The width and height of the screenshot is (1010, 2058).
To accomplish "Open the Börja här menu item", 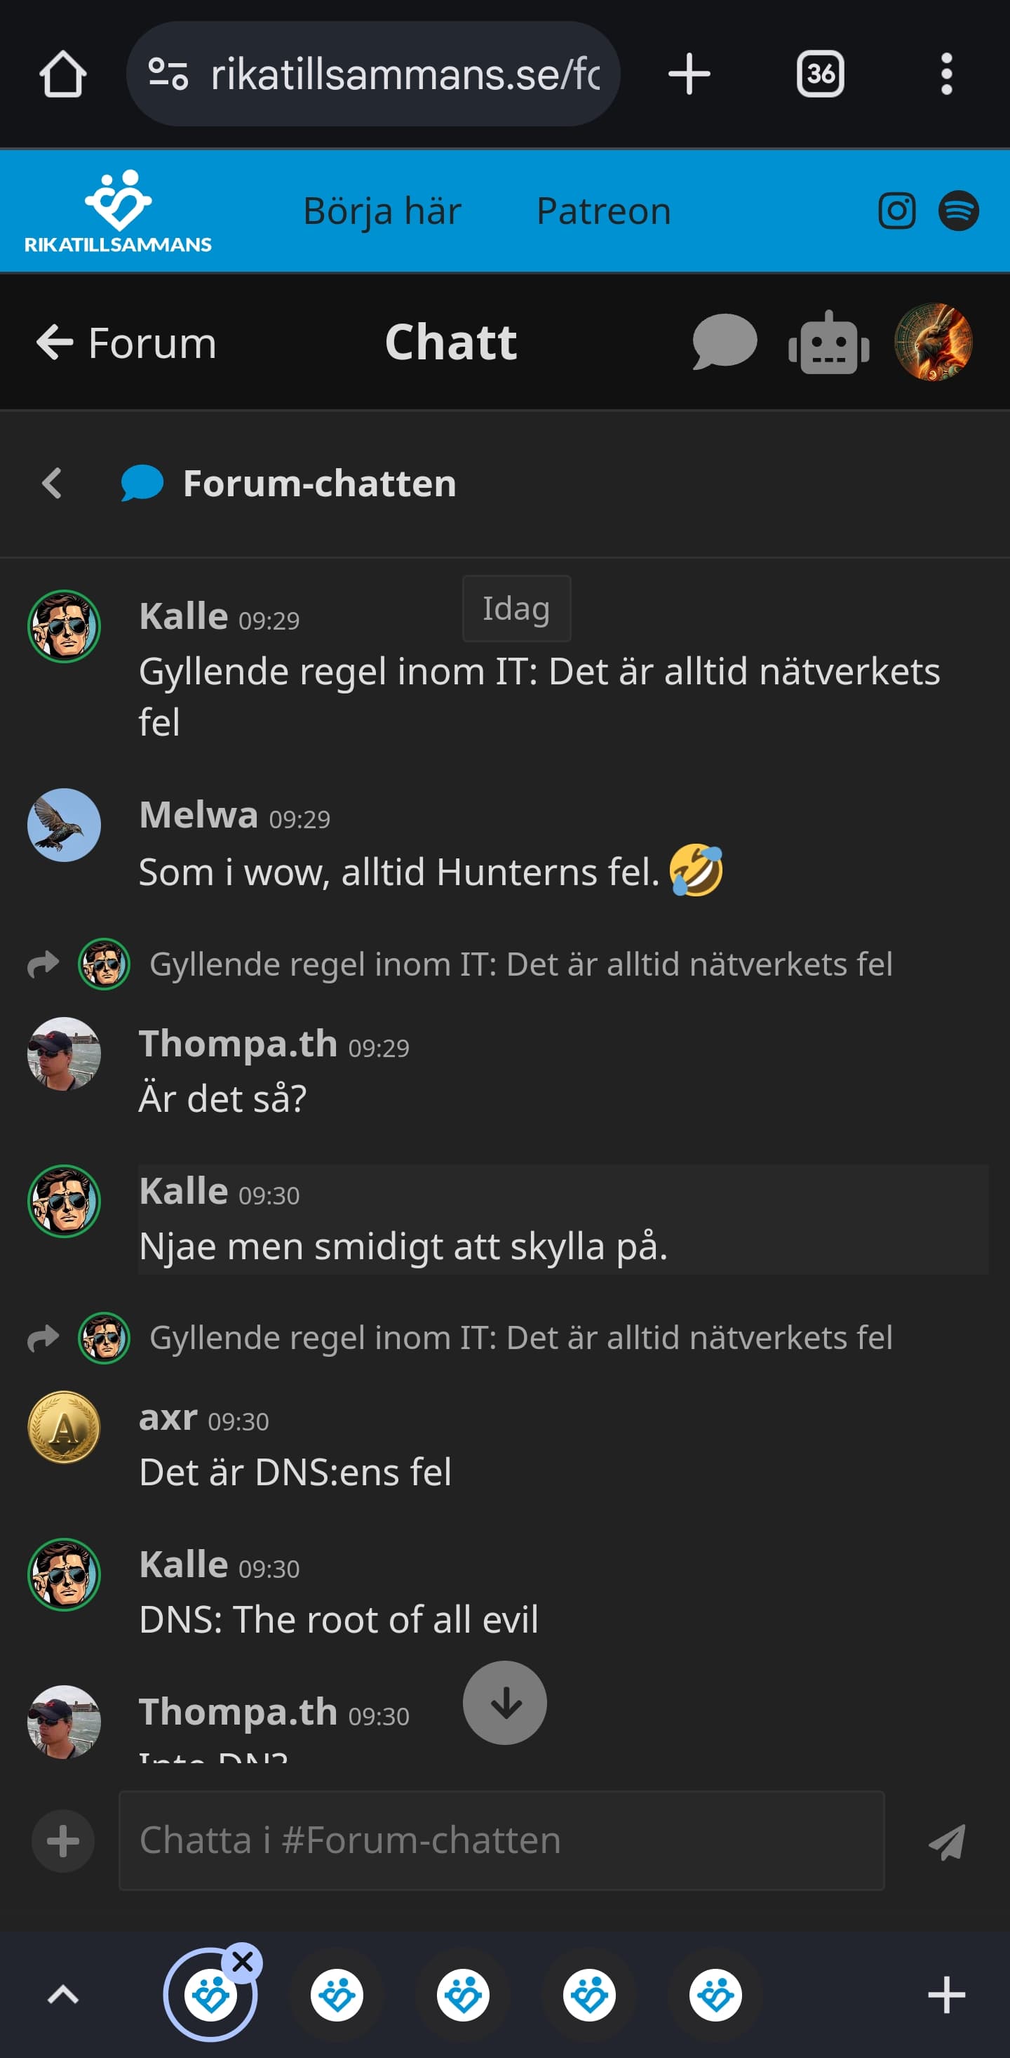I will (382, 211).
